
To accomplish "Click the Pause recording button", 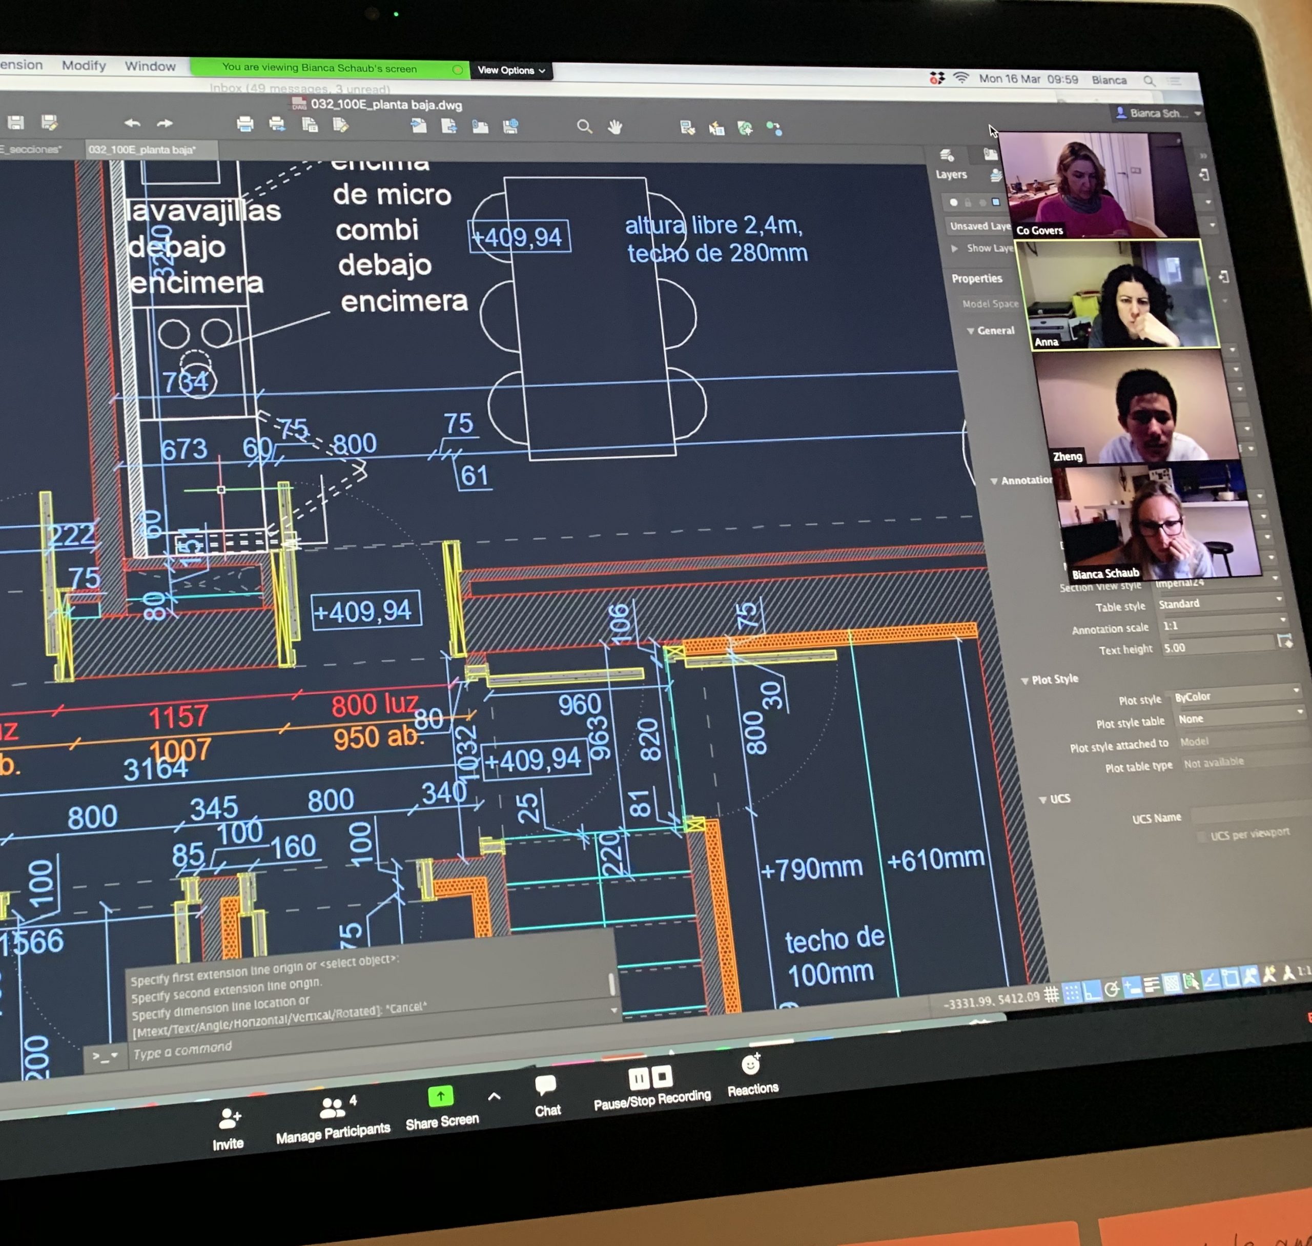I will [639, 1077].
